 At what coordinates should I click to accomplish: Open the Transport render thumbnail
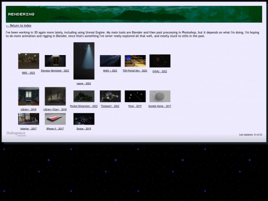click(x=110, y=96)
